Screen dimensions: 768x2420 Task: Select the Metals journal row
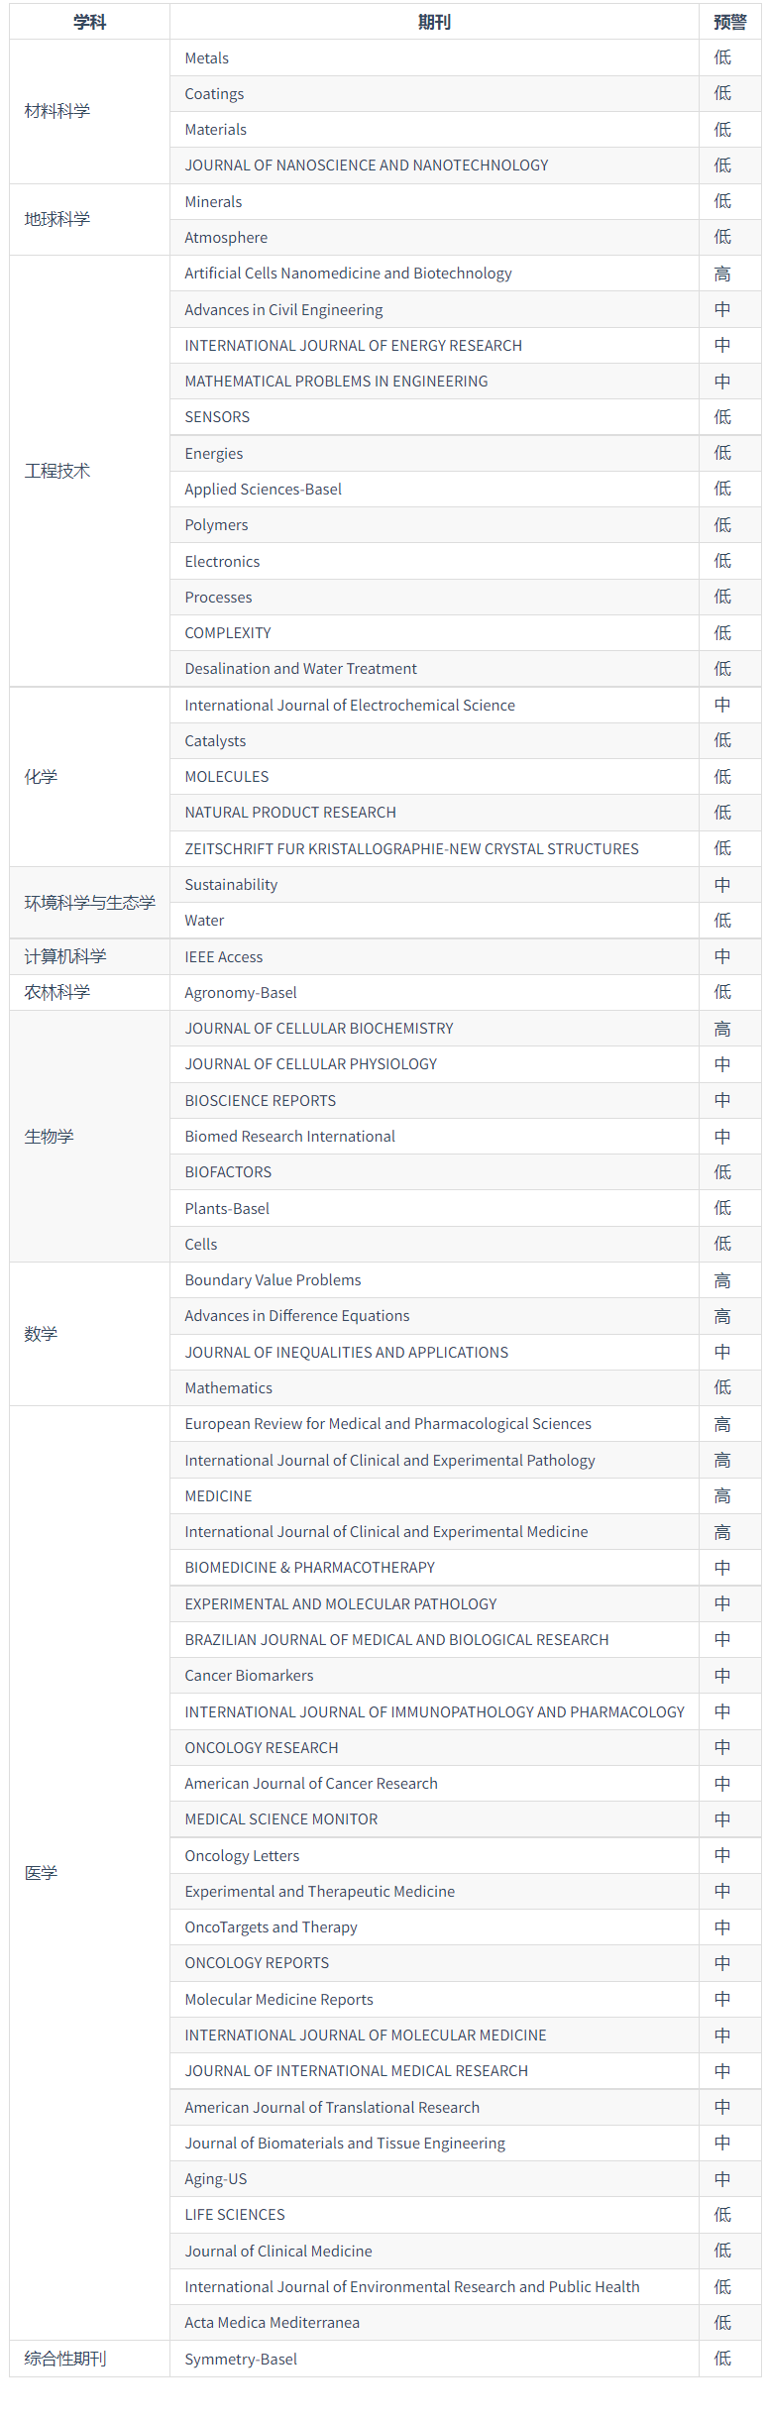click(206, 58)
